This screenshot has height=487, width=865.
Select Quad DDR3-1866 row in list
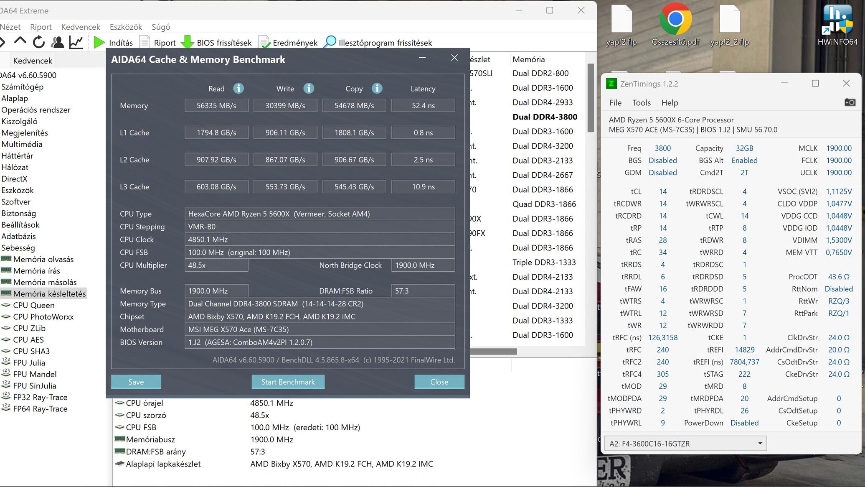(x=544, y=204)
